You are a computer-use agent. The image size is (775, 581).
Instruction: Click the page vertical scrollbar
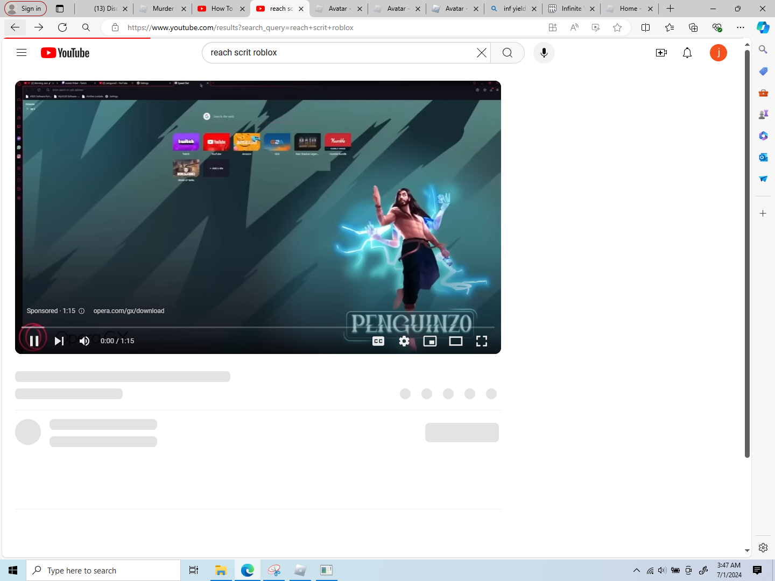747,253
